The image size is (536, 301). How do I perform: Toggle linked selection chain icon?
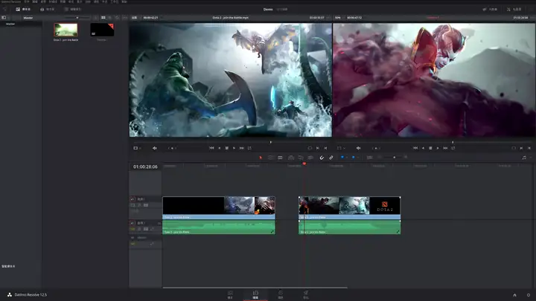point(331,158)
